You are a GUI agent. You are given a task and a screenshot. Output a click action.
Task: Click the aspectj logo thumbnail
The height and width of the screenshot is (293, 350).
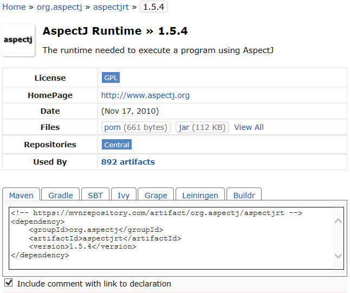pyautogui.click(x=18, y=41)
